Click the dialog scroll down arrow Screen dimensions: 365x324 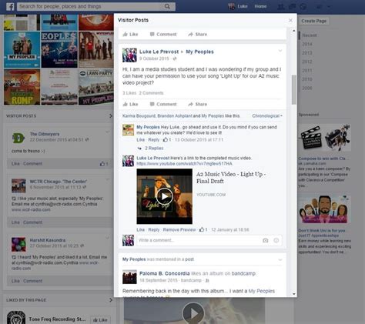point(294,294)
